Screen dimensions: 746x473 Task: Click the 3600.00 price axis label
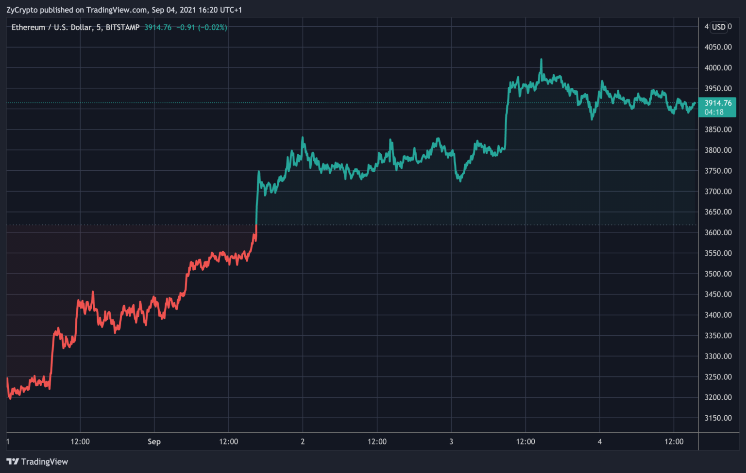click(x=718, y=232)
